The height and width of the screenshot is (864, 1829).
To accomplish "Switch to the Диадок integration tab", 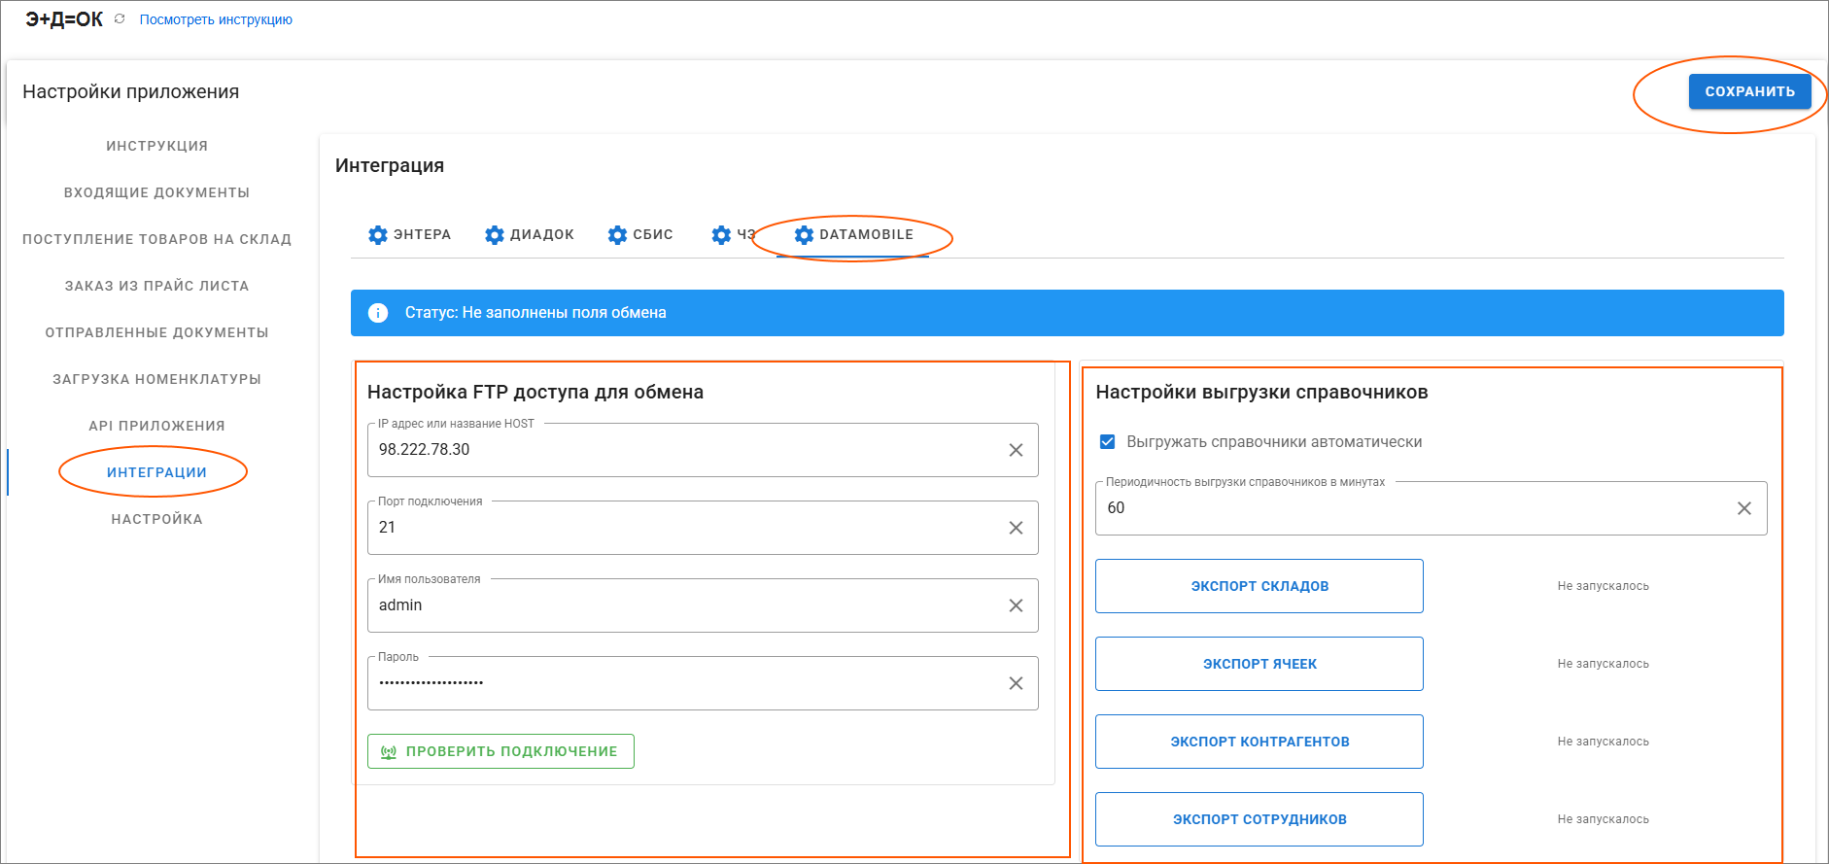I will tap(530, 235).
